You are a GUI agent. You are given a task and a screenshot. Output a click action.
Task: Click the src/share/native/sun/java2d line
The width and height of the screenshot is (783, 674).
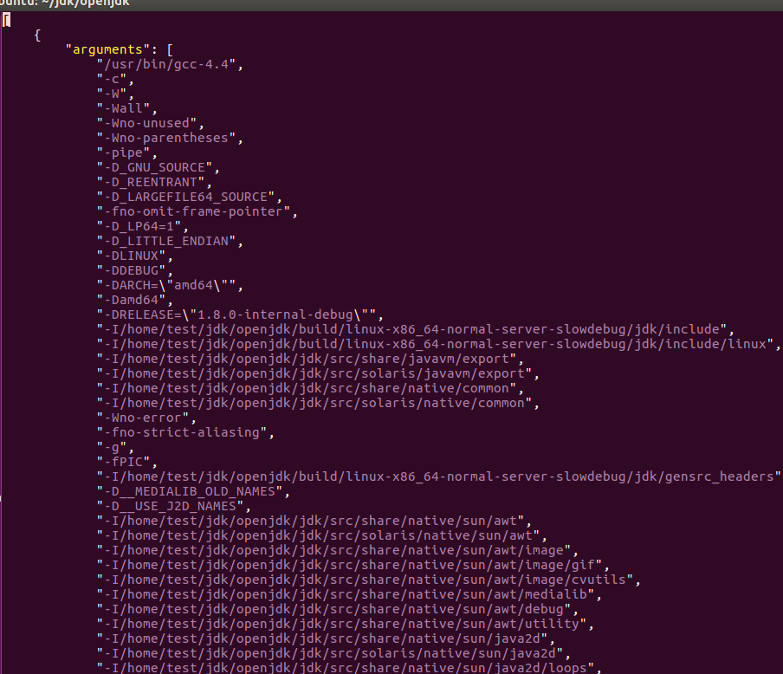(326, 639)
